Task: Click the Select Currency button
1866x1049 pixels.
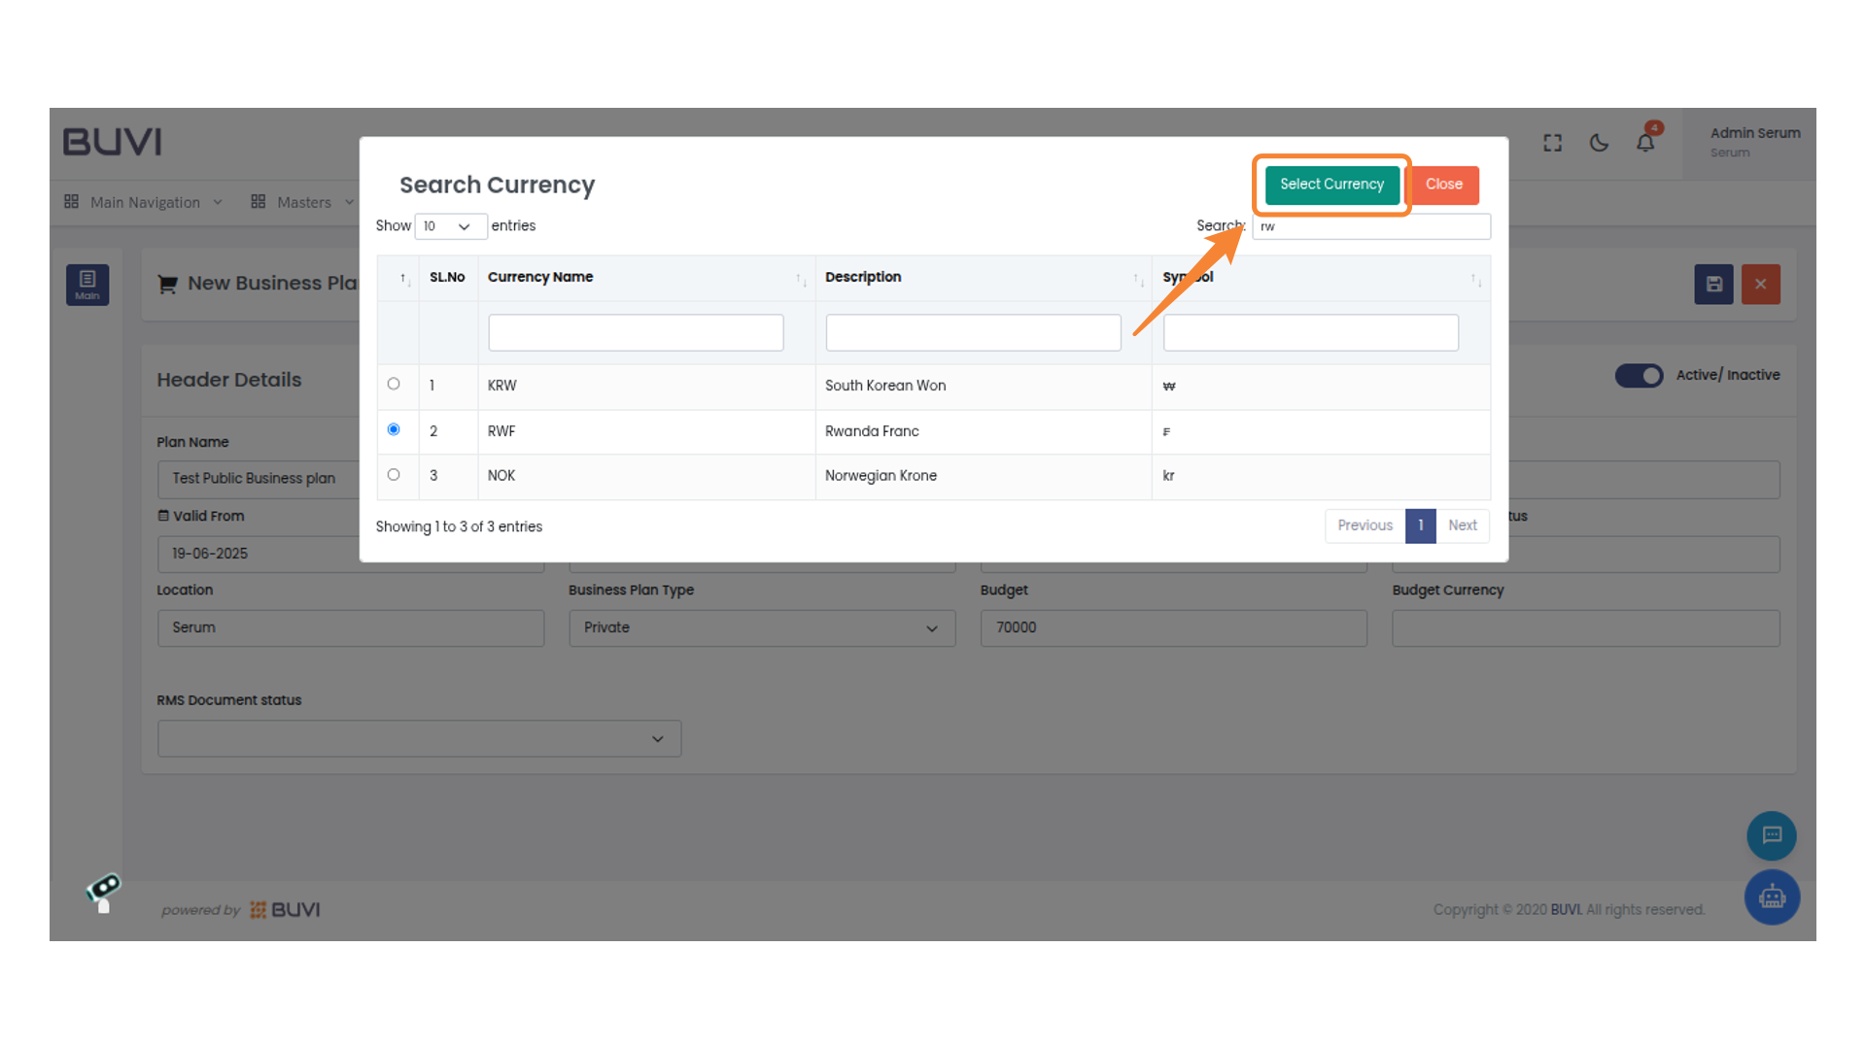Action: tap(1330, 185)
